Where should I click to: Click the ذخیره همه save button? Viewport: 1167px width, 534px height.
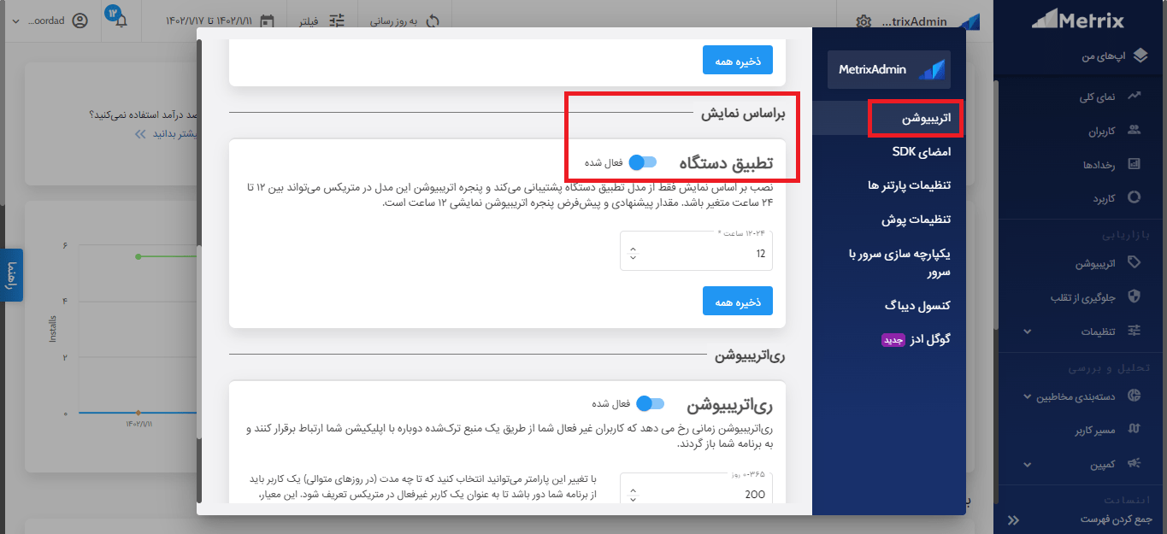pyautogui.click(x=737, y=301)
